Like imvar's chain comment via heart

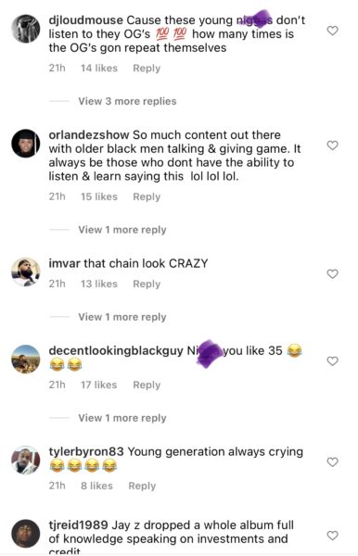332,274
